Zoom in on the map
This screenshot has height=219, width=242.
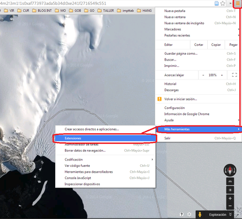pyautogui.click(x=230, y=198)
